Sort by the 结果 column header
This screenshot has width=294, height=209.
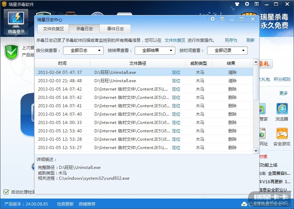coord(231,63)
